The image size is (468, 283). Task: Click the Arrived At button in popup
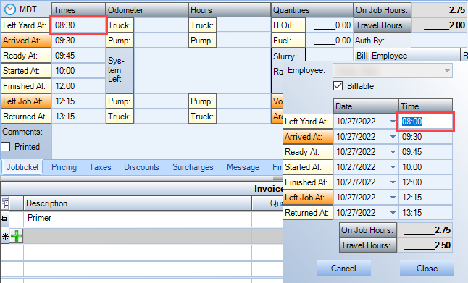[x=308, y=137]
